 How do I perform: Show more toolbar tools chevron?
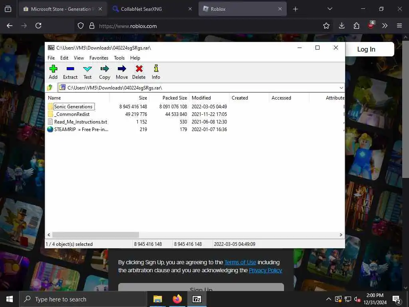pyautogui.click(x=385, y=26)
